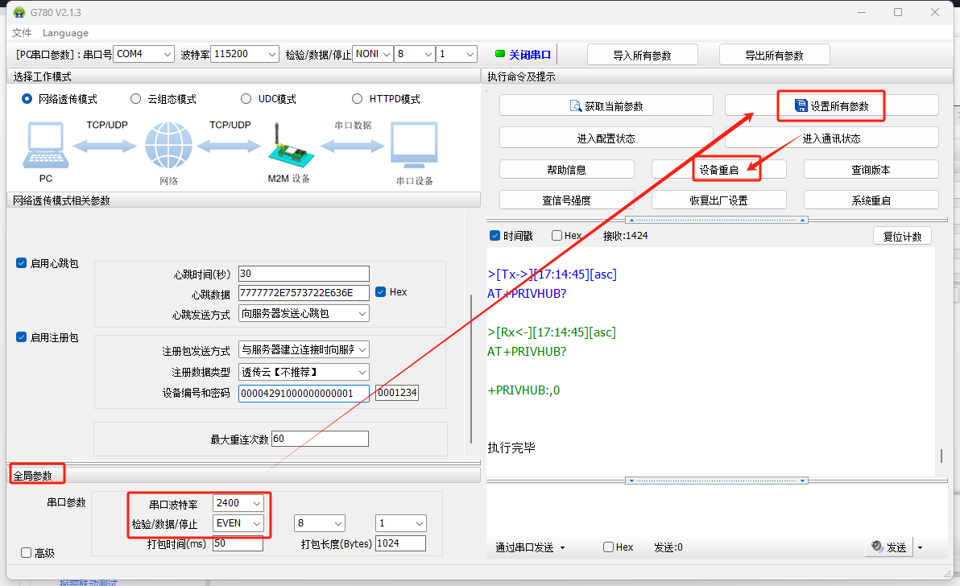The width and height of the screenshot is (960, 586).
Task: Click the 心跳时间(秒) input field
Action: pyautogui.click(x=304, y=274)
